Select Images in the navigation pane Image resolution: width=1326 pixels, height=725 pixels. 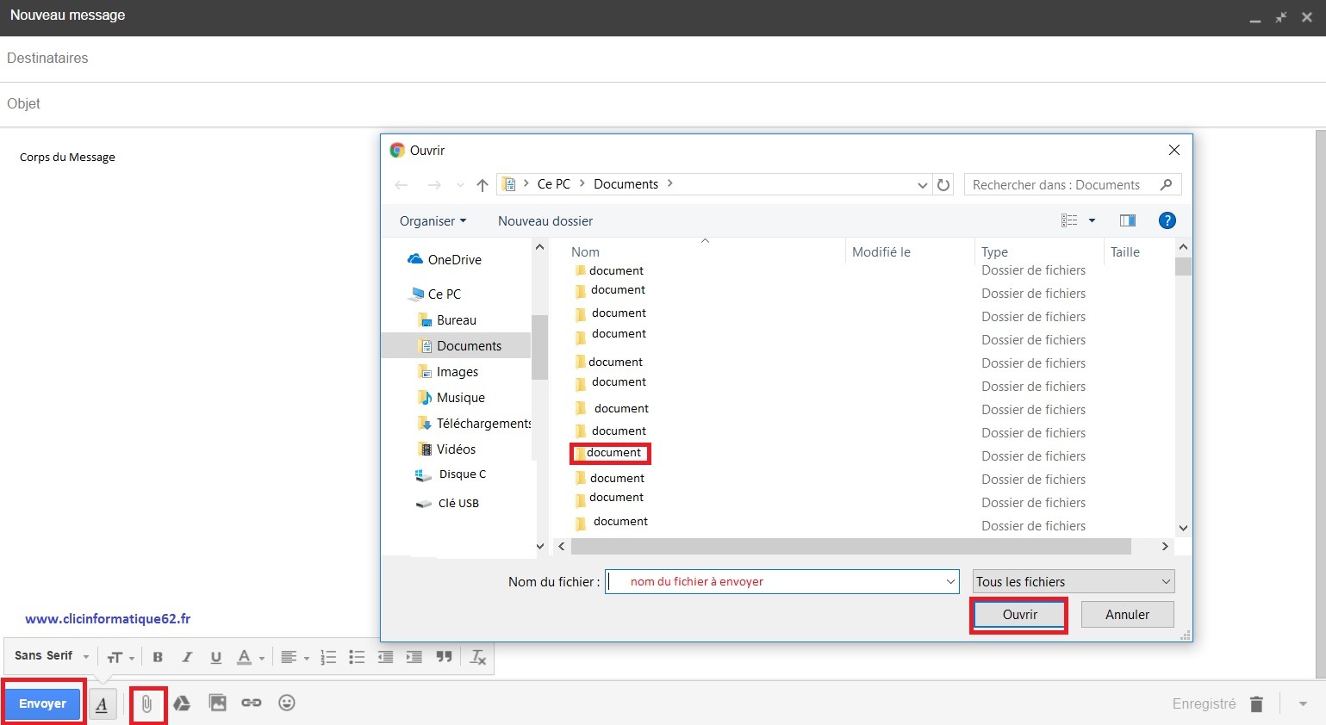(457, 372)
